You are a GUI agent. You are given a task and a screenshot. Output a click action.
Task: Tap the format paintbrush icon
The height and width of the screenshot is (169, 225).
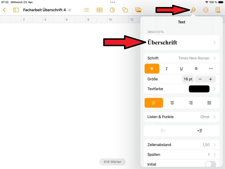coord(193,10)
